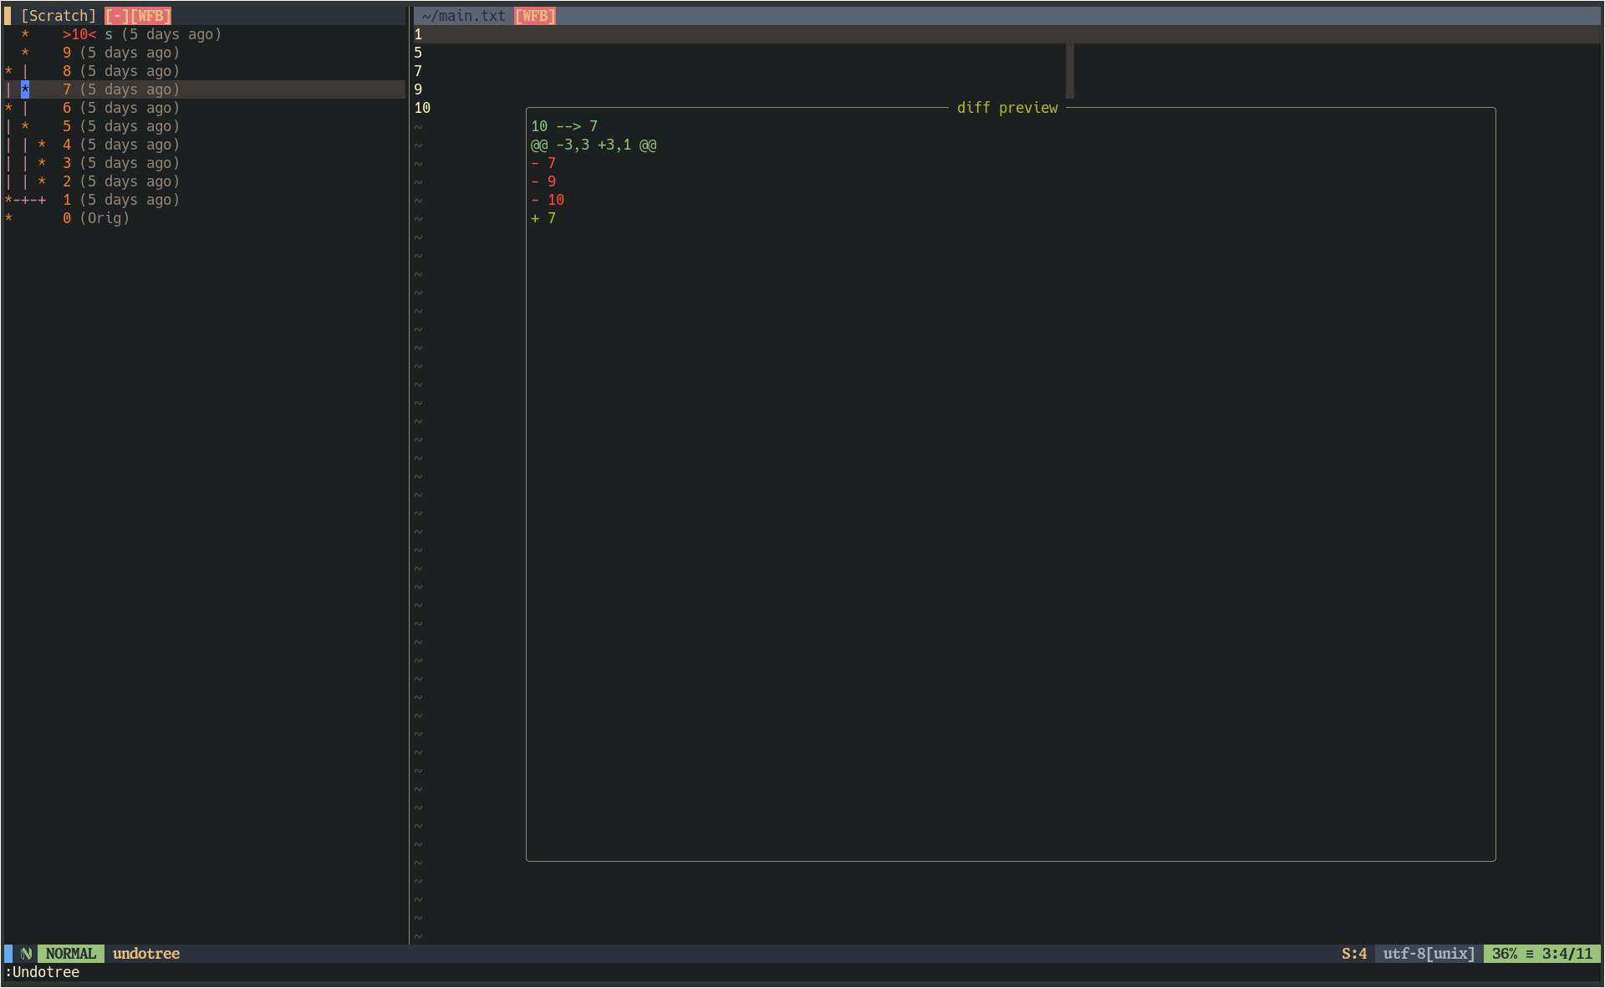Click the star node beside undo state 5
The height and width of the screenshot is (988, 1605).
[x=25, y=126]
